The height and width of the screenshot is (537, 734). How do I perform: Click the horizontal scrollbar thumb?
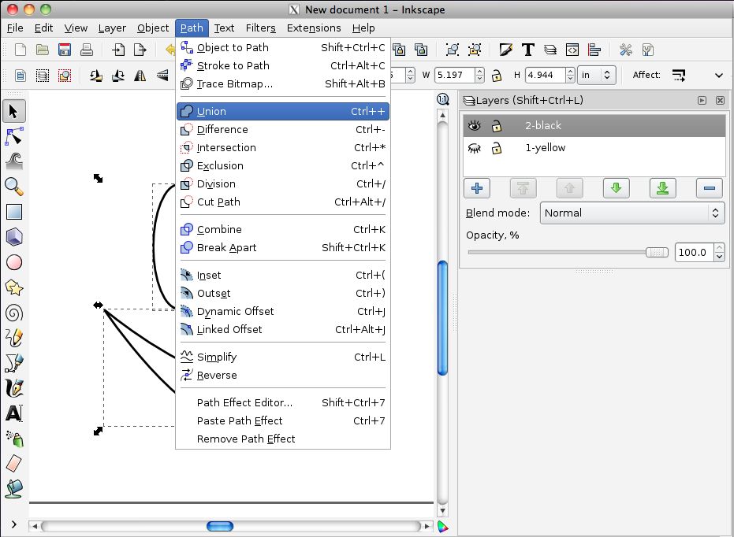pos(219,526)
